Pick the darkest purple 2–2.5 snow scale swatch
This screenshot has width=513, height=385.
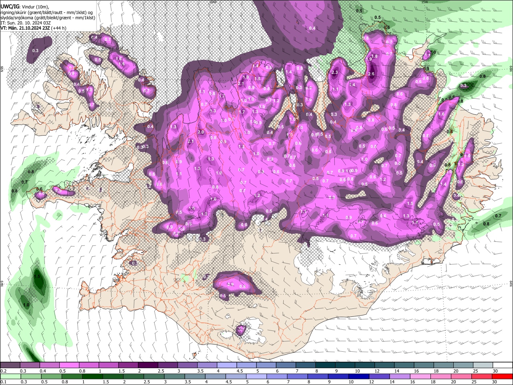(x=148, y=365)
